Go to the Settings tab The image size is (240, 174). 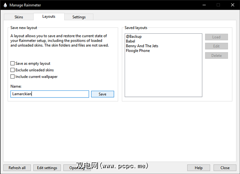(x=79, y=17)
